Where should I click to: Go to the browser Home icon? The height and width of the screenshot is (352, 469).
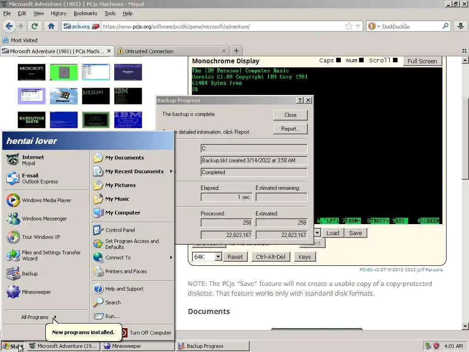coord(51,26)
